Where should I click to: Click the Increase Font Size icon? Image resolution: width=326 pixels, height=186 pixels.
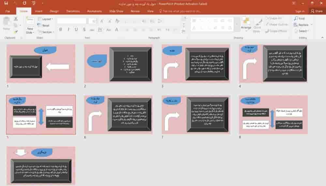click(102, 21)
